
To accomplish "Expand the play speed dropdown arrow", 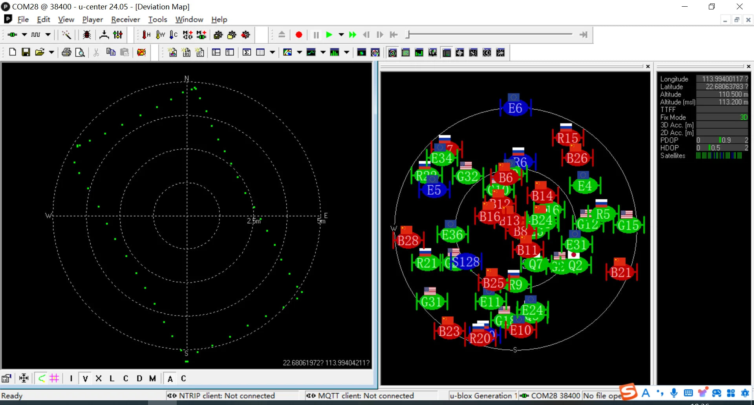I will coord(341,35).
